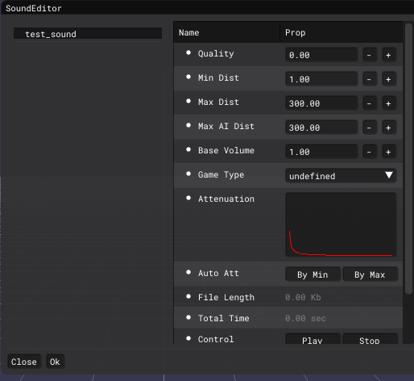The width and height of the screenshot is (414, 381).
Task: Decrease Base Volume with the minus button
Action: 370,152
